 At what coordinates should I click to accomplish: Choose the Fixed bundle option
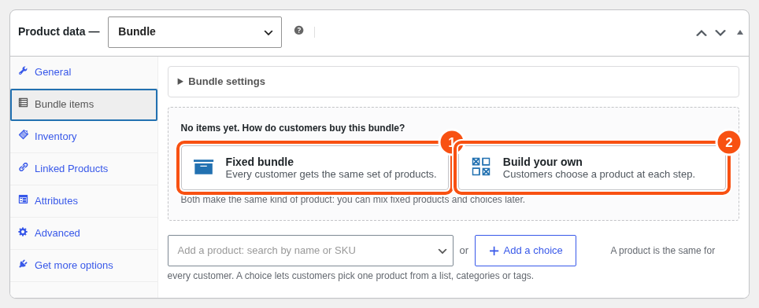(x=315, y=167)
